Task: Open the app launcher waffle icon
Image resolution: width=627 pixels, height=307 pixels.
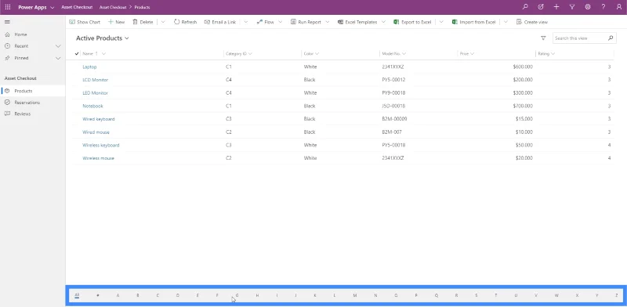Action: coord(8,7)
